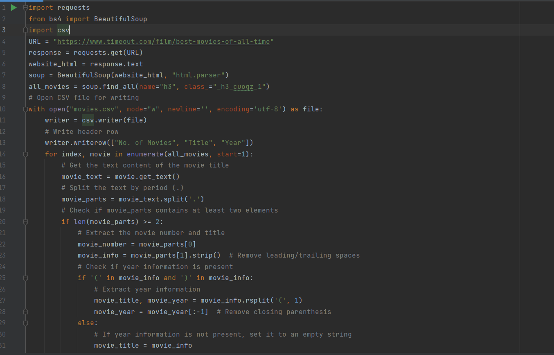This screenshot has width=554, height=355.
Task: Collapse the "if '(' in movie_info" block
Action: pos(25,278)
